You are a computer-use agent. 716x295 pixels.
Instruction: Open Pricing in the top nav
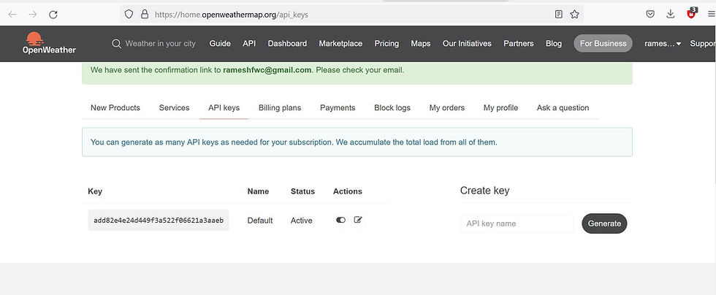[386, 43]
